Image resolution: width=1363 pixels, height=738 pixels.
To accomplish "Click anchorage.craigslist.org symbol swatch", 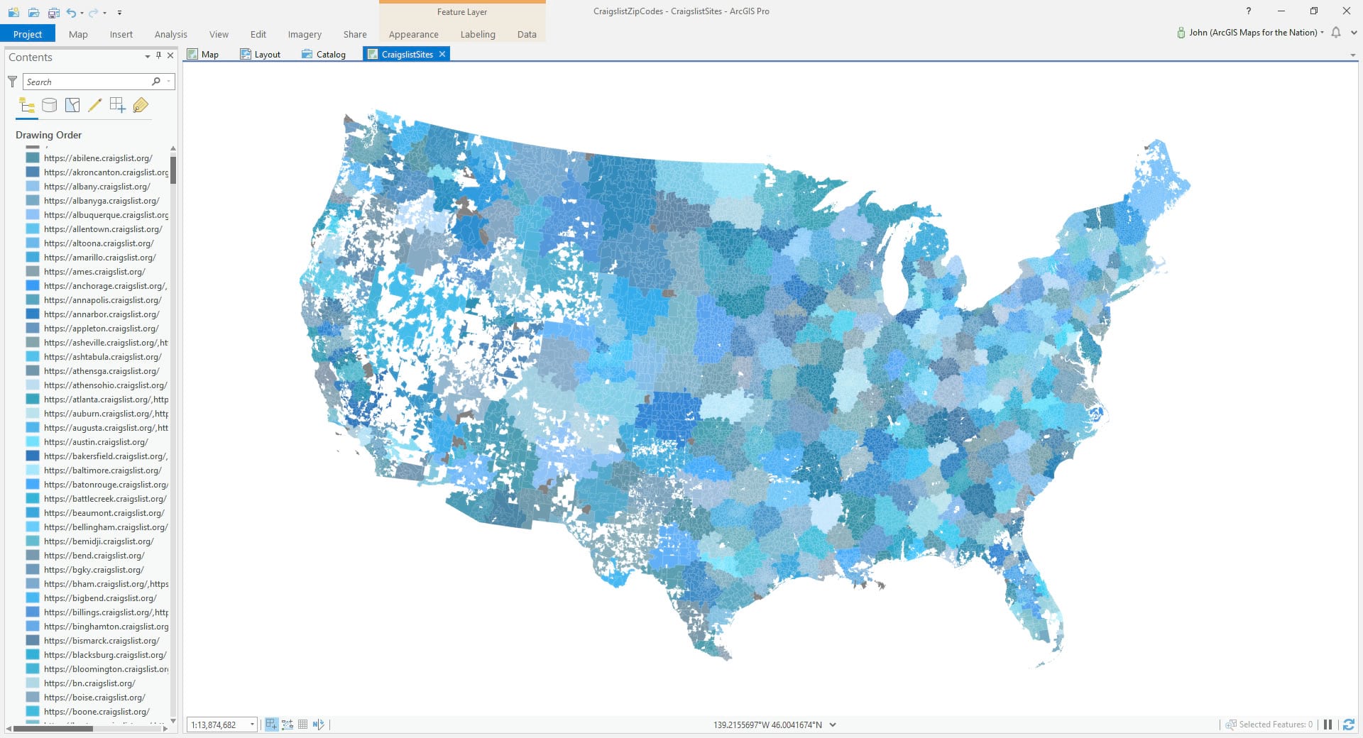I will click(x=33, y=285).
